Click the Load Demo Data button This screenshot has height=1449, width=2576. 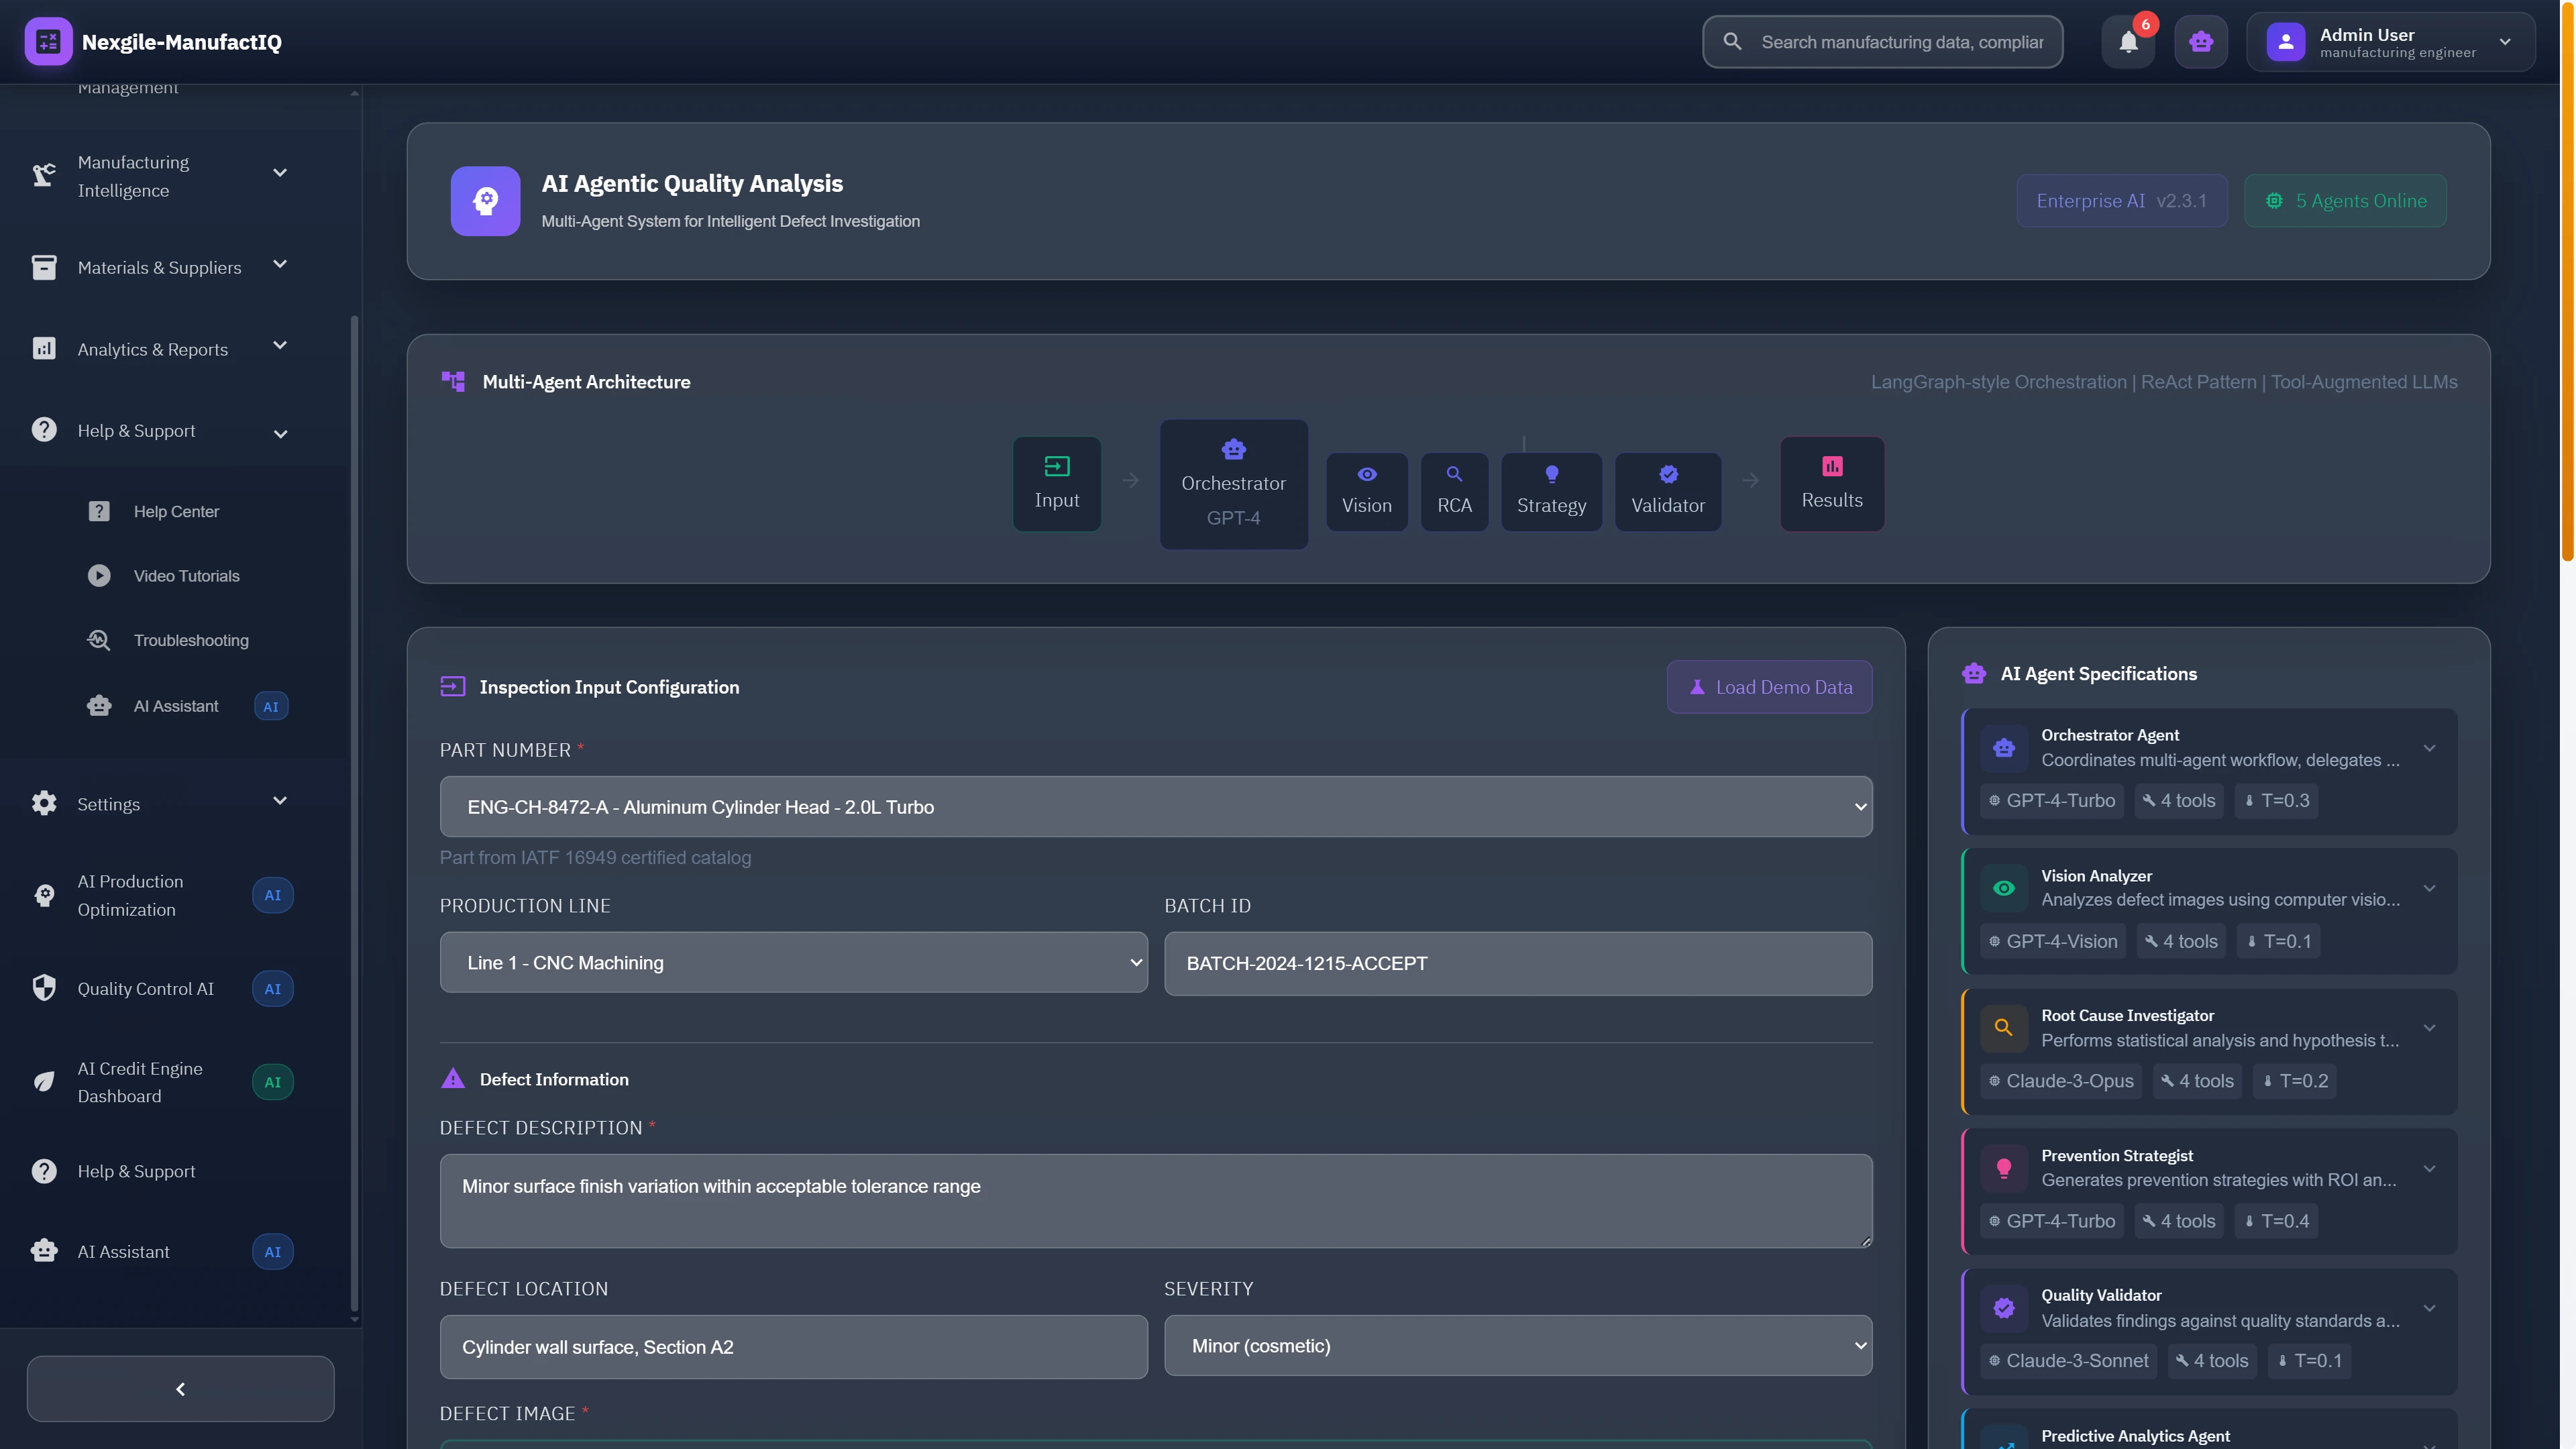1768,687
